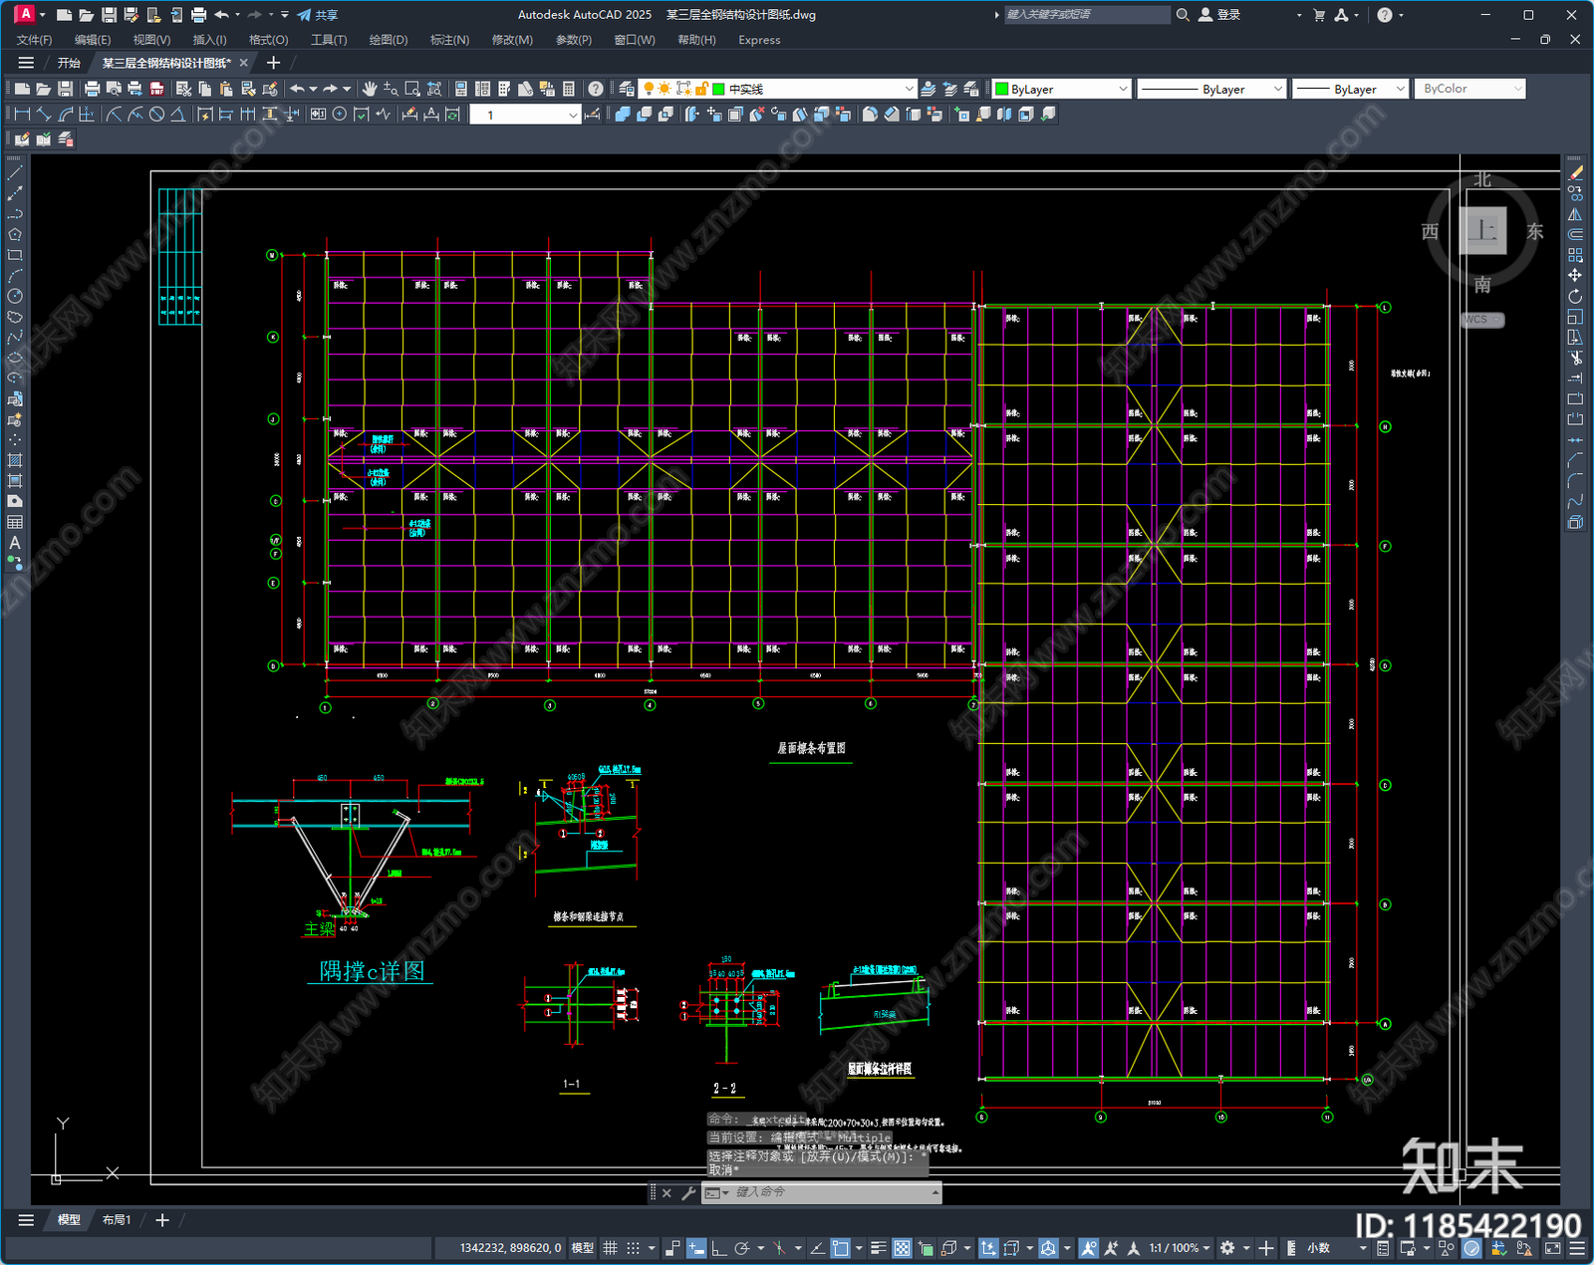Image resolution: width=1594 pixels, height=1265 pixels.
Task: Click the Help question mark toolbar icon
Action: pos(595,90)
